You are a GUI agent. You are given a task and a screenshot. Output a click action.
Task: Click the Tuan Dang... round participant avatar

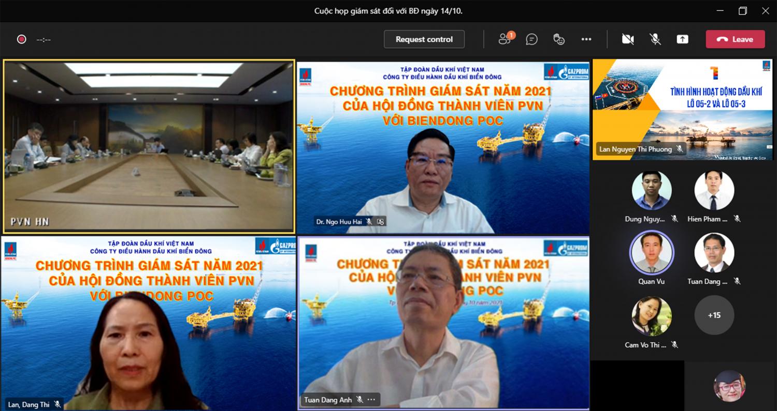714,253
